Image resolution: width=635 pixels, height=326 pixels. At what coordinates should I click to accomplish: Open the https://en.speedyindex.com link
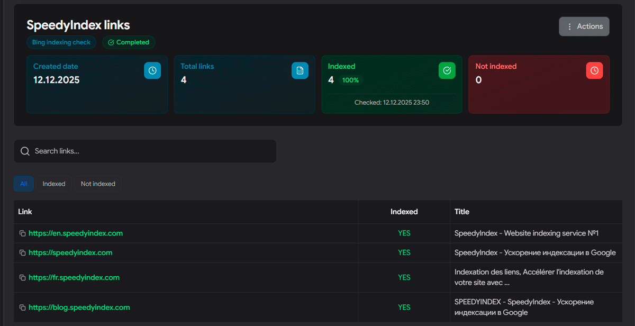click(x=76, y=233)
